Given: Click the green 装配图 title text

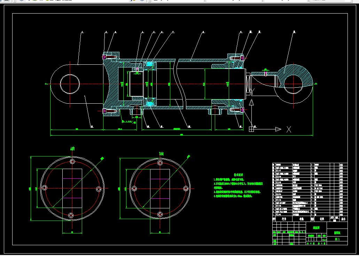Looking at the screenshot, I should pos(316,227).
